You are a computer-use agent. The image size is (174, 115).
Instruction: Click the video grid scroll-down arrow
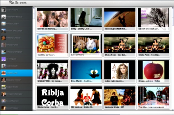(x=173, y=110)
